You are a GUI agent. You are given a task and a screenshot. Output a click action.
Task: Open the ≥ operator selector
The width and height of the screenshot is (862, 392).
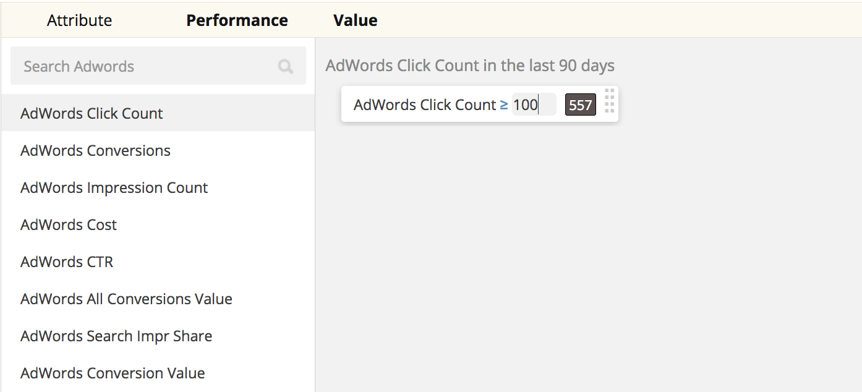coord(504,104)
